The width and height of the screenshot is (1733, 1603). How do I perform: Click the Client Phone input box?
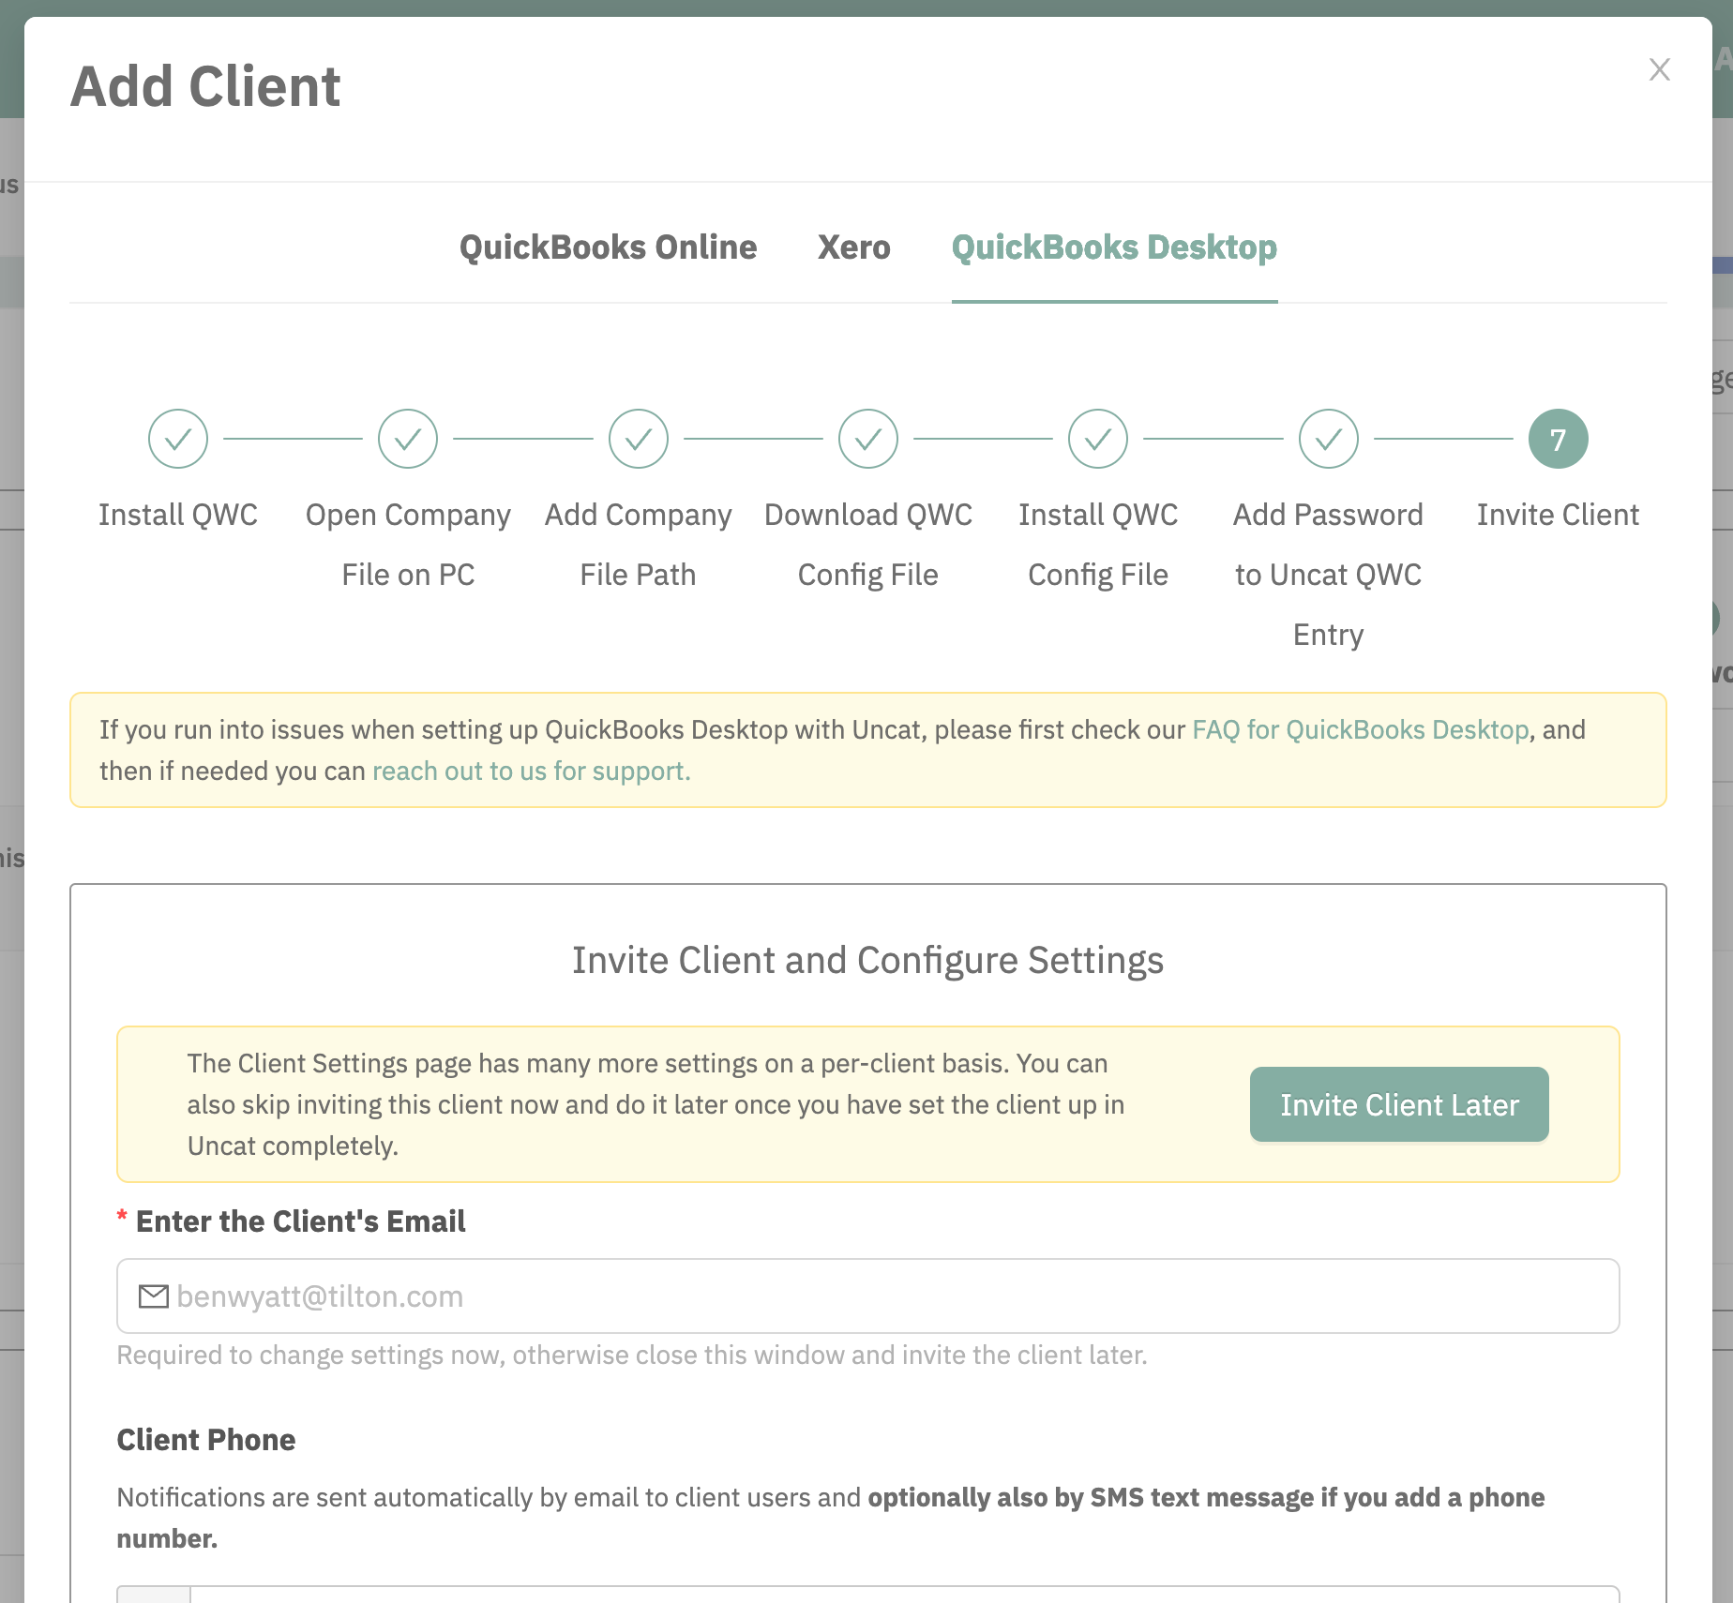905,1595
